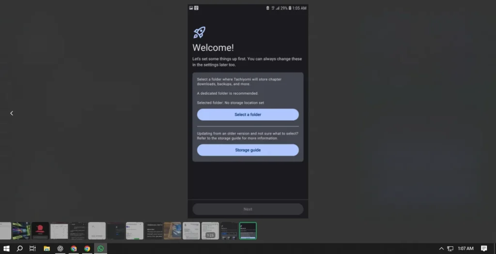Show hidden system tray icons
The height and width of the screenshot is (254, 496).
[x=441, y=249]
